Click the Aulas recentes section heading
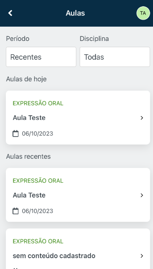Screen dimensions: 153x269 (x=28, y=157)
